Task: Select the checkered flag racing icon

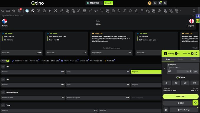Action: point(142,11)
